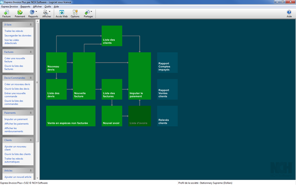Click the Paiement toolbar icon
Viewport: 296px width, 185px height.
(x=20, y=14)
